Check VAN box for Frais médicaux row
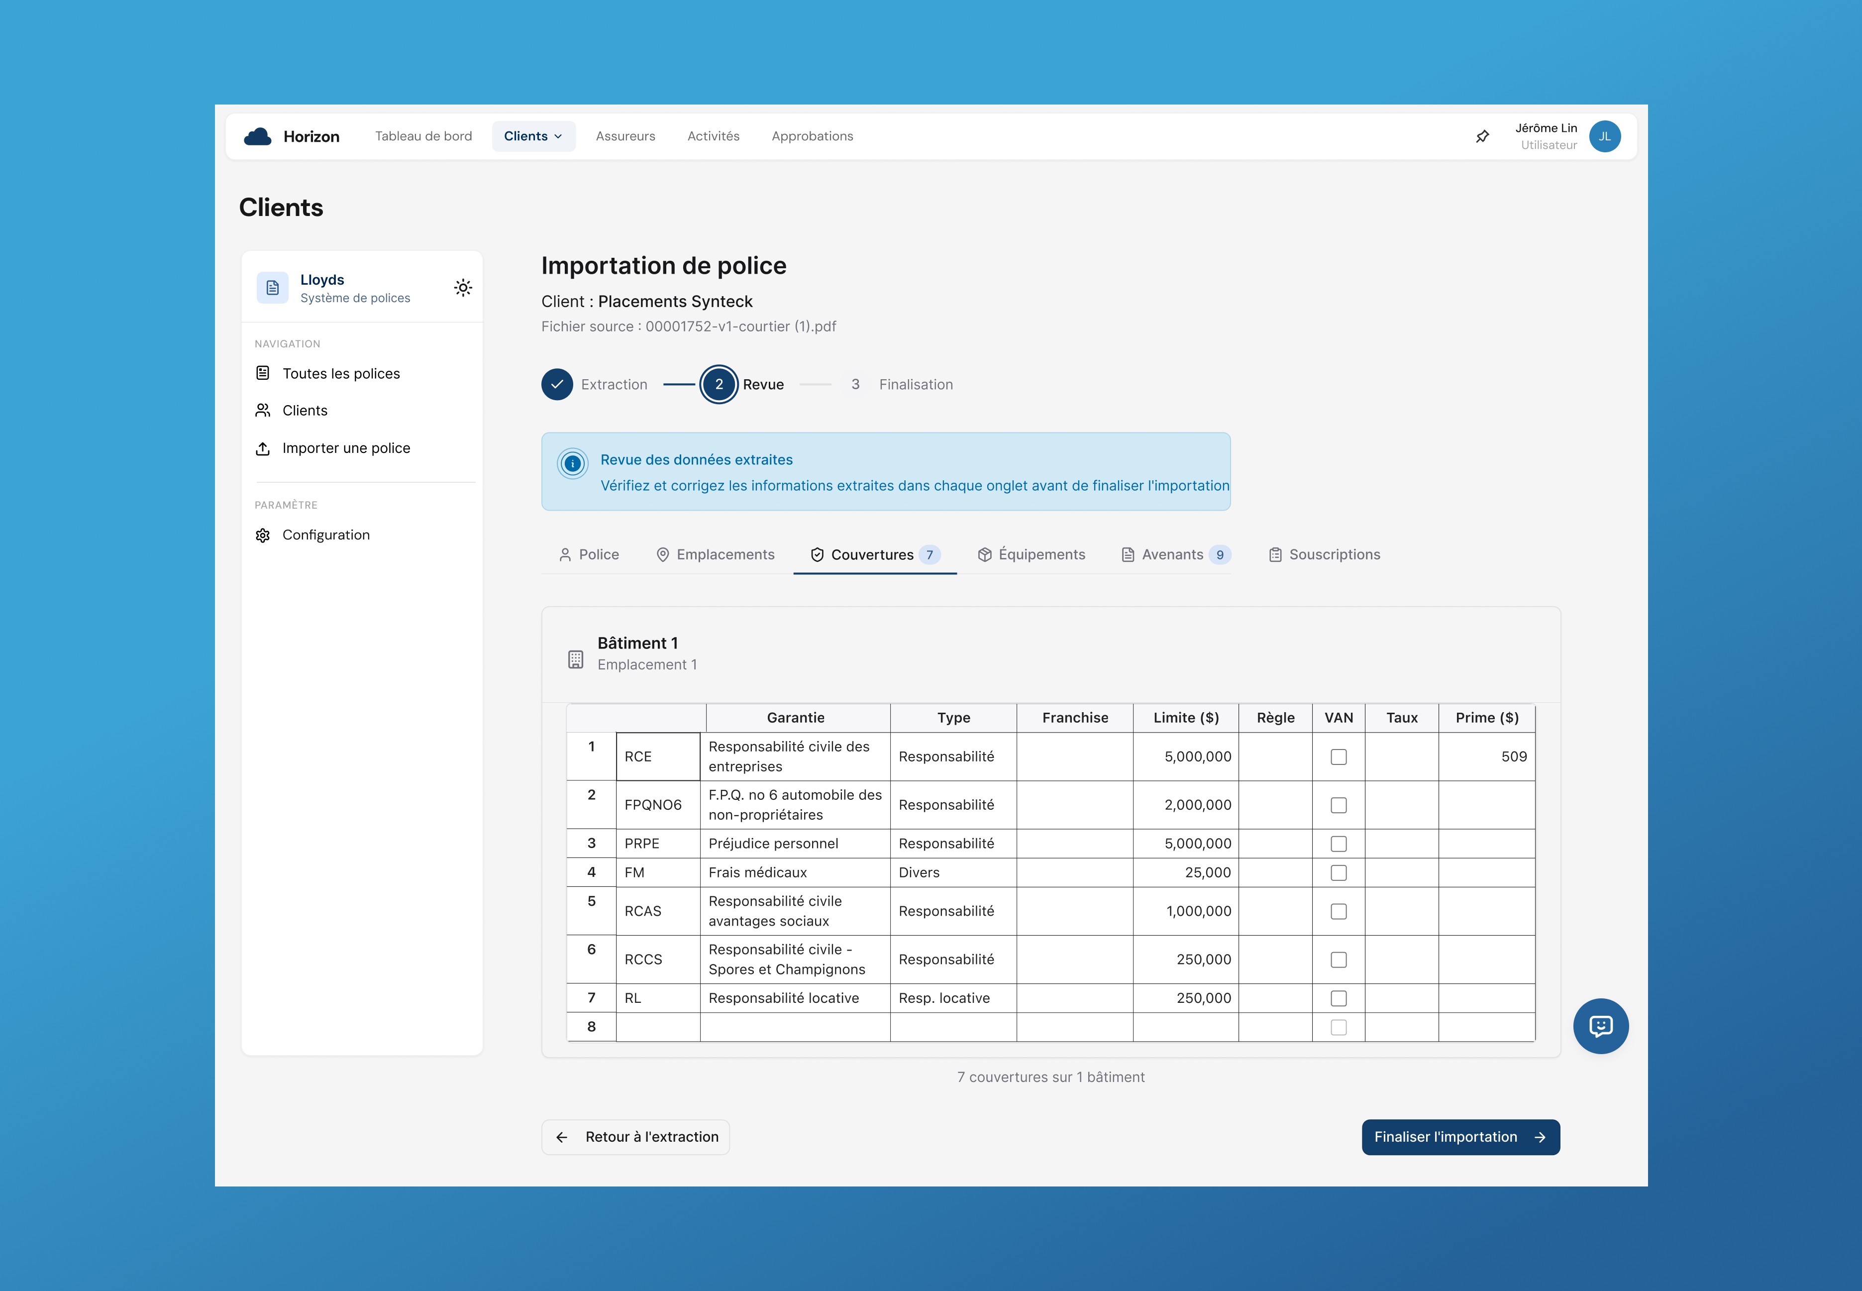Image resolution: width=1862 pixels, height=1291 pixels. pos(1338,873)
